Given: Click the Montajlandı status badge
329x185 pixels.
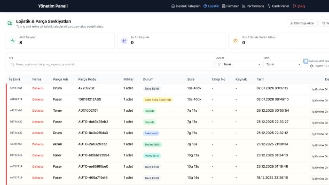Looking at the screenshot, I should pos(152,156).
